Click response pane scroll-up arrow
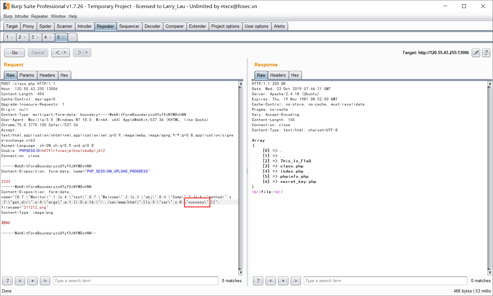 click(x=490, y=84)
